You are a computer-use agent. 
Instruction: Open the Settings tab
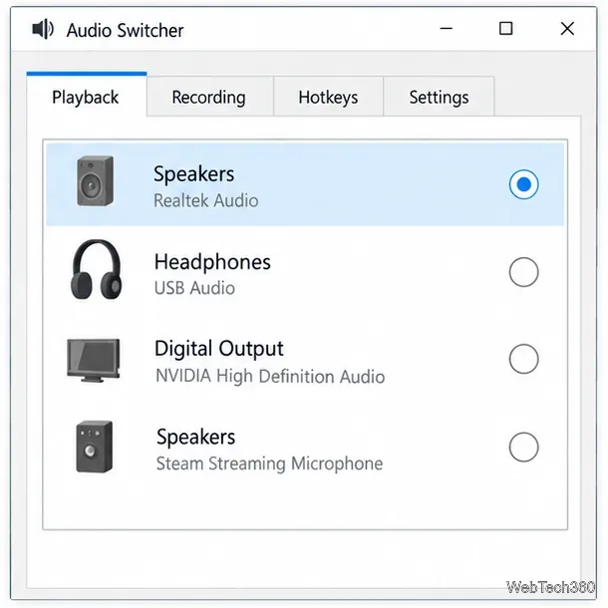click(x=439, y=97)
